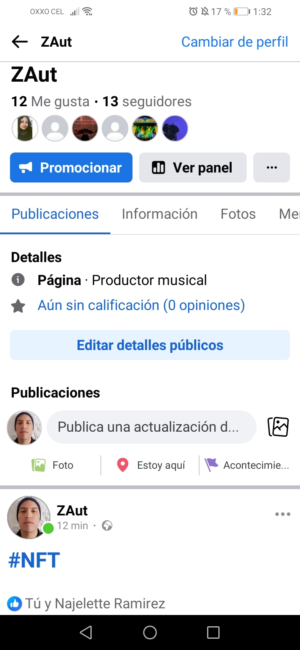Open the more options ellipsis button
Screen dimensions: 300x650
(x=272, y=167)
